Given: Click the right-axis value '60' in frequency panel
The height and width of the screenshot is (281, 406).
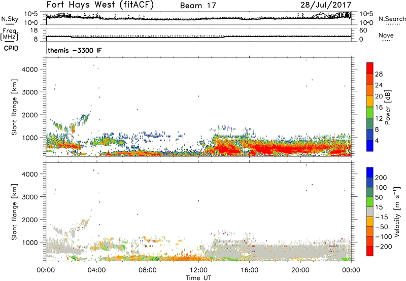Looking at the screenshot, I should [x=363, y=30].
